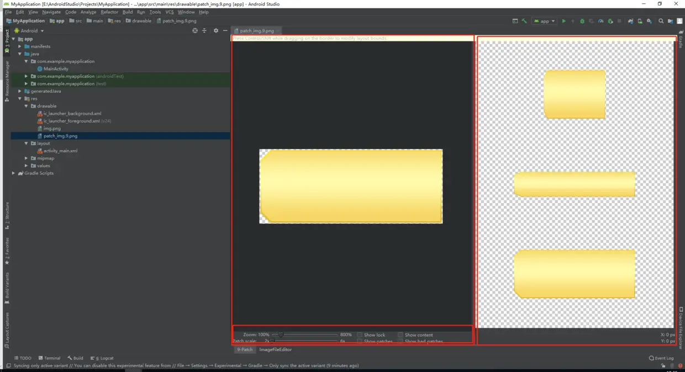The width and height of the screenshot is (685, 372).
Task: Enable the Show lock checkbox
Action: (360, 335)
